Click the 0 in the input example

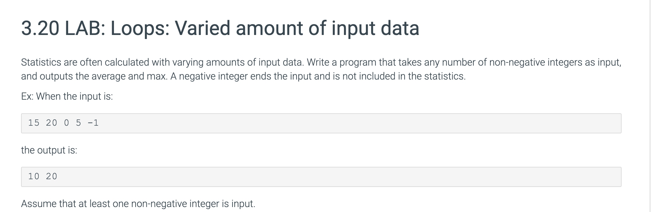coord(67,123)
